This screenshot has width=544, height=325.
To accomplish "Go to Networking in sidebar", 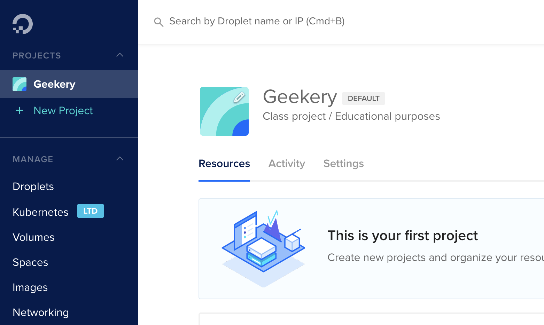I will [x=40, y=312].
